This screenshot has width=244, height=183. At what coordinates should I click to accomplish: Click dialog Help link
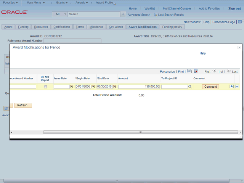202,53
